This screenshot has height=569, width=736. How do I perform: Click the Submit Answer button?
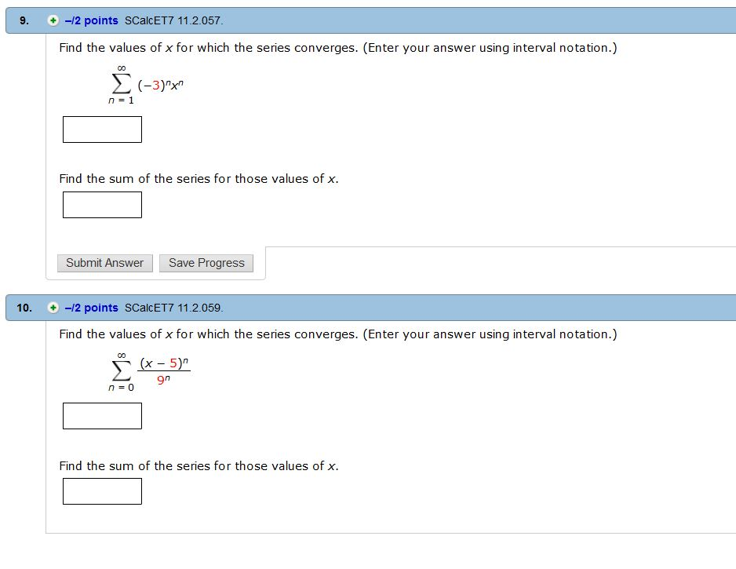(x=104, y=262)
